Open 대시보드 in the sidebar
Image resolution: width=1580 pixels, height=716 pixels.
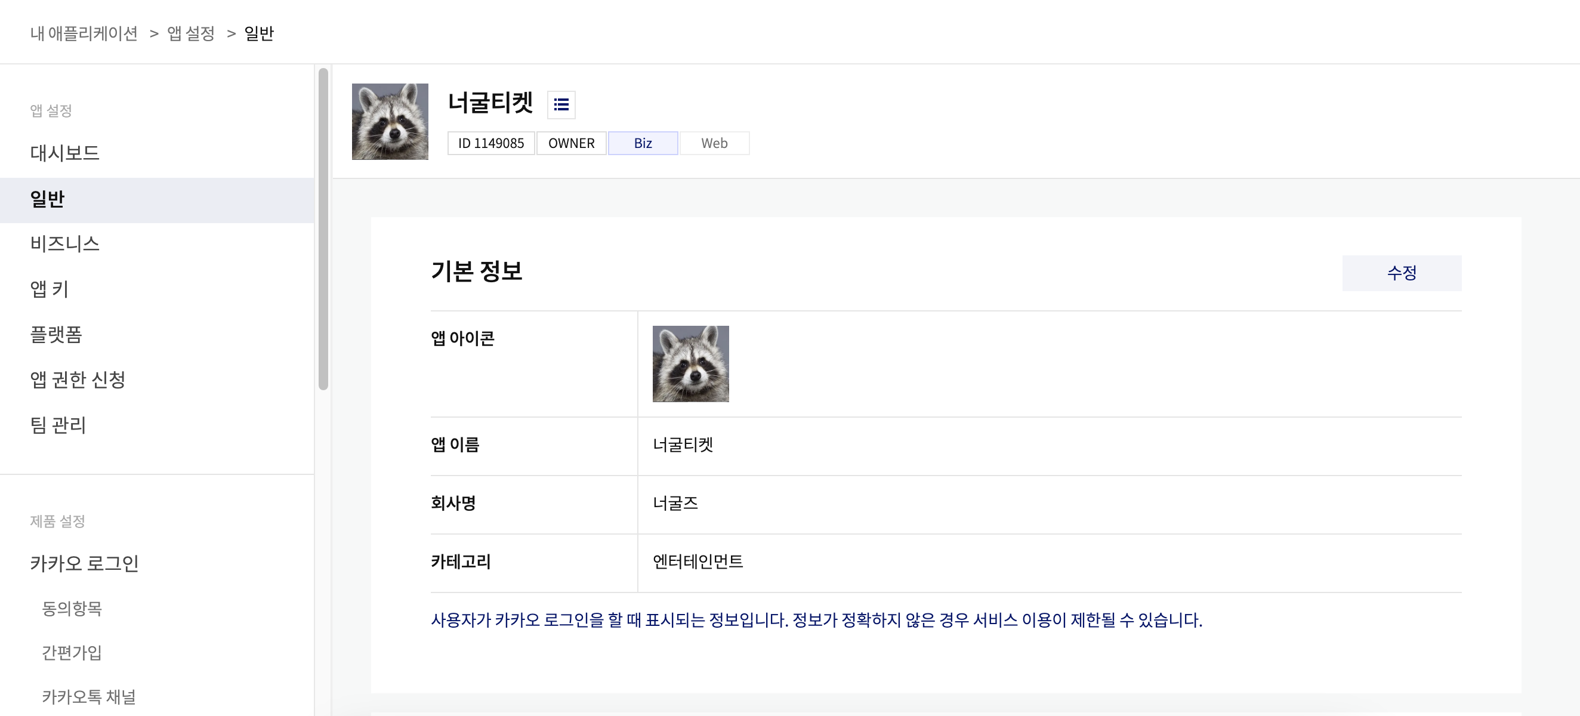64,153
